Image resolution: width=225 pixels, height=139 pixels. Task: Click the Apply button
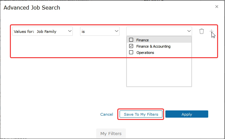point(186,114)
